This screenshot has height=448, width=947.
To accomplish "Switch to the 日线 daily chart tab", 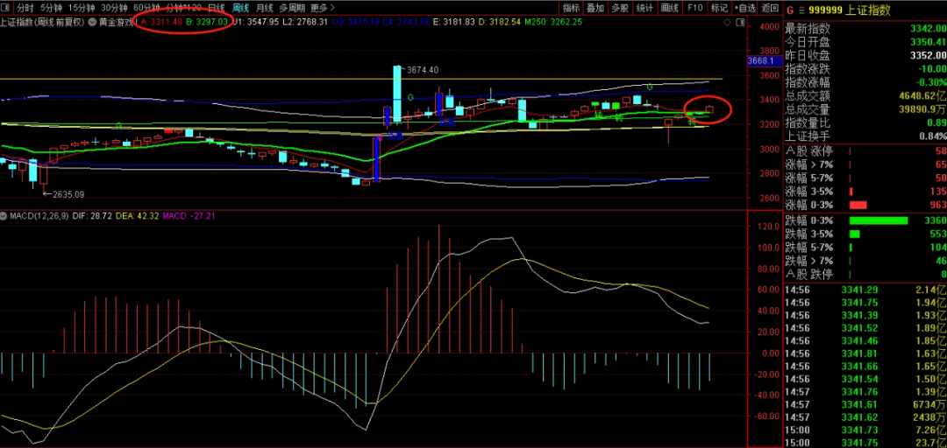I will click(x=217, y=9).
